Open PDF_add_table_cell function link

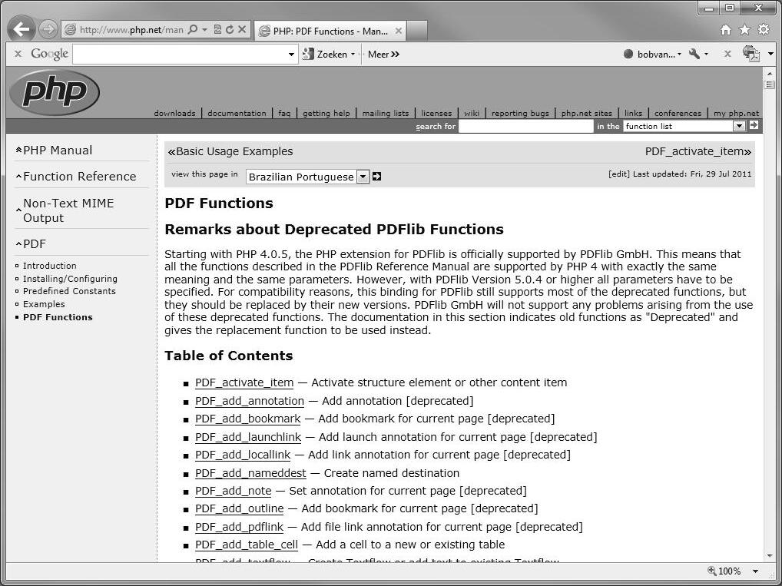[247, 545]
